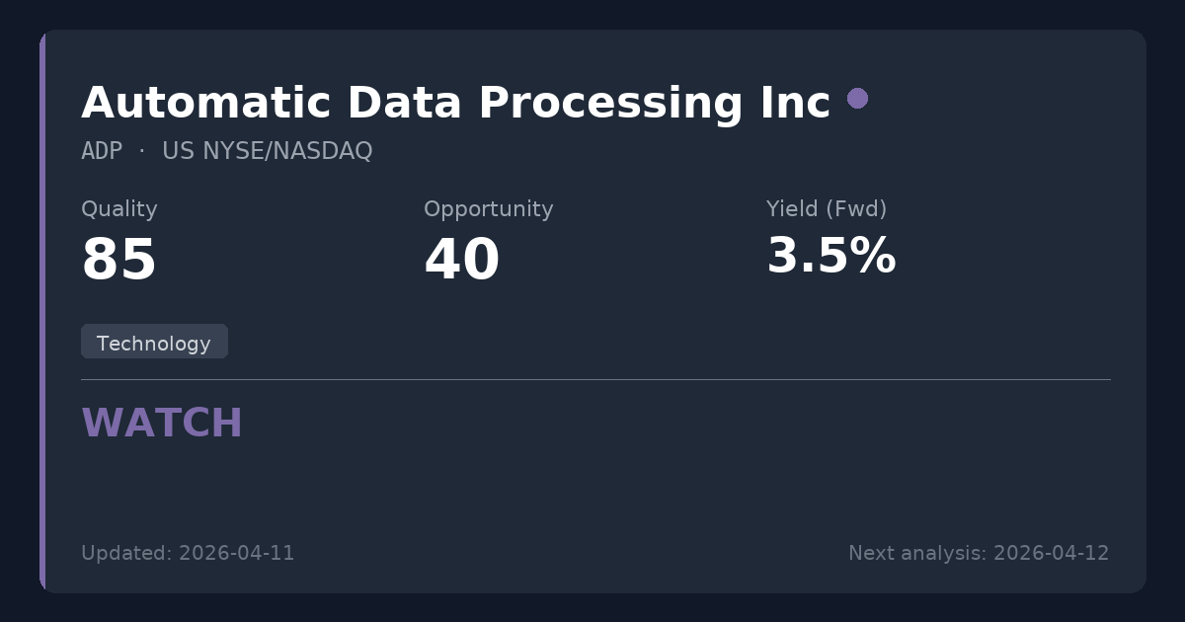Image resolution: width=1185 pixels, height=622 pixels.
Task: Select the ADP ticker symbol
Action: 102,151
